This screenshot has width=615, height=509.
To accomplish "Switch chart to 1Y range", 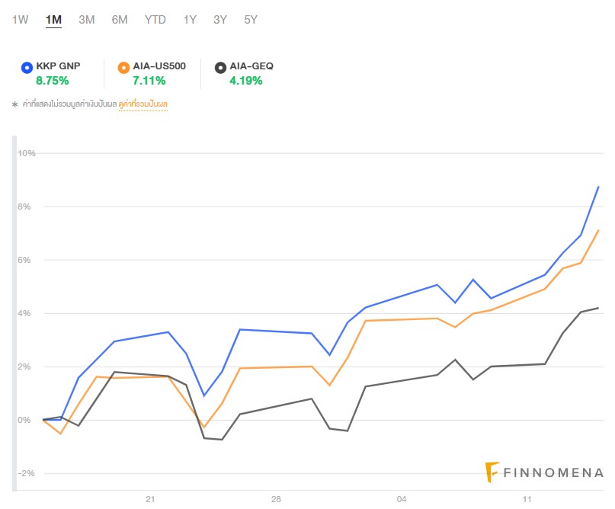I will [190, 20].
